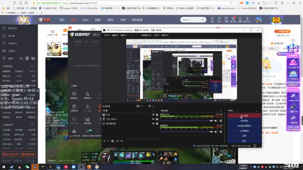Image resolution: width=303 pixels, height=170 pixels.
Task: Remove selected source with minus icon
Action: (108, 141)
